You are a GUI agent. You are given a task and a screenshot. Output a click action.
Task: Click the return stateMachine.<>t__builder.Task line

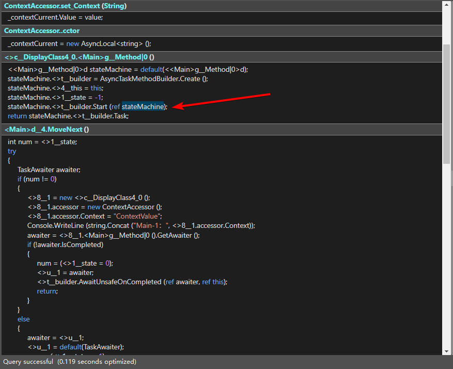tap(68, 116)
